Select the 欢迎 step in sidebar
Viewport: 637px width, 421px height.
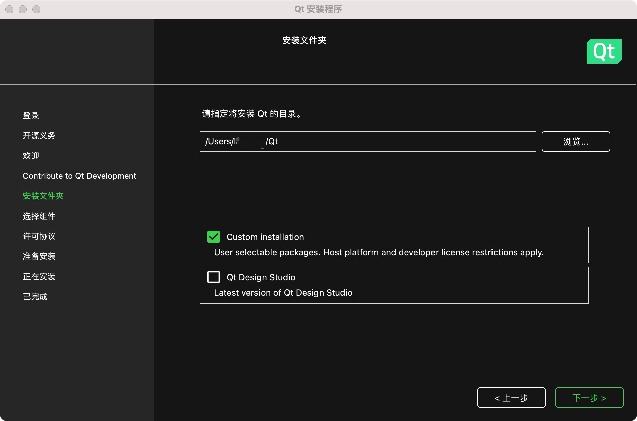(31, 156)
